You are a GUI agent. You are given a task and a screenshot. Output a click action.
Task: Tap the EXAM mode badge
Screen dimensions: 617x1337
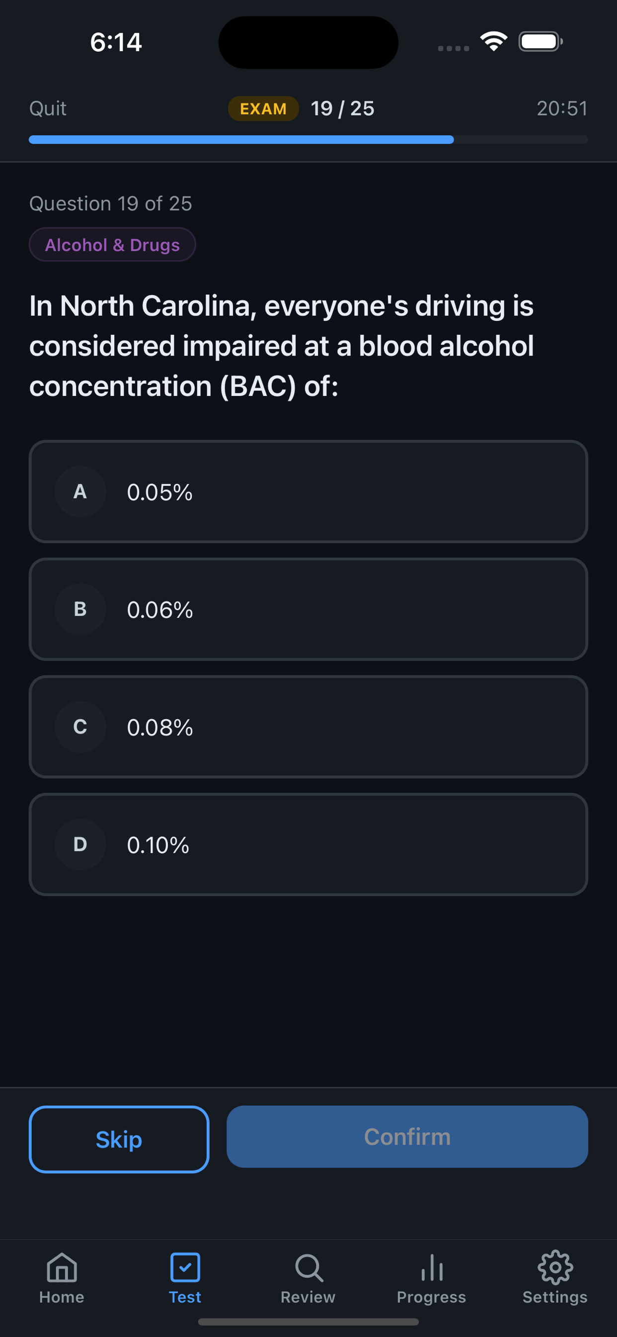click(263, 108)
